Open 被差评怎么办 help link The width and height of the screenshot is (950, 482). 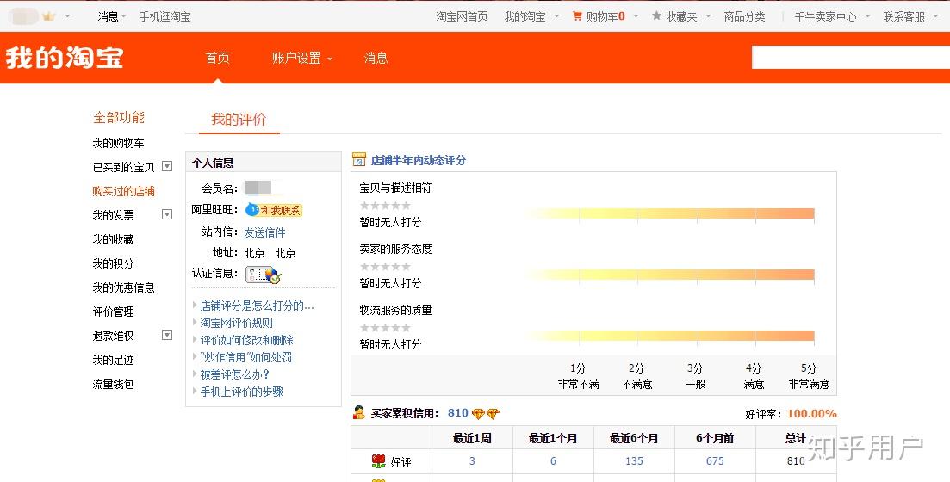[234, 374]
